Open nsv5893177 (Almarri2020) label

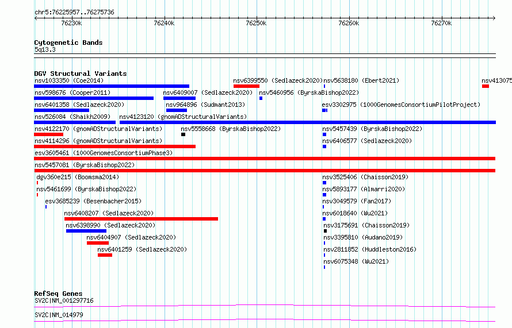364,189
